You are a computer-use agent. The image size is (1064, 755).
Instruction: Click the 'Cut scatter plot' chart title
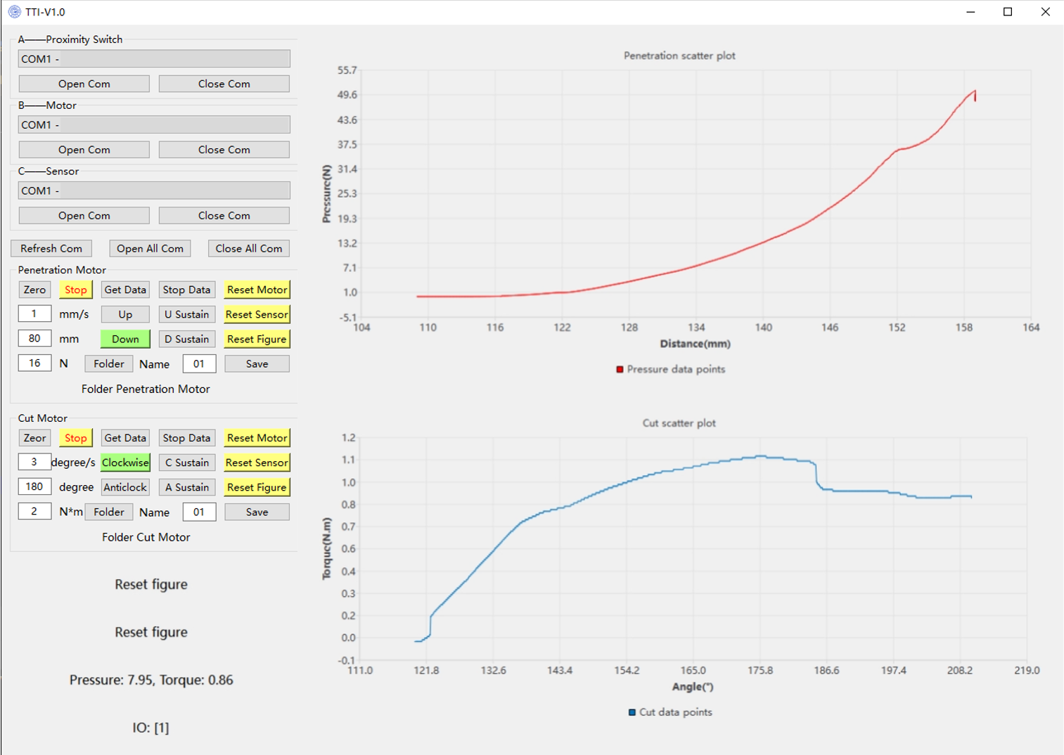[x=679, y=423]
